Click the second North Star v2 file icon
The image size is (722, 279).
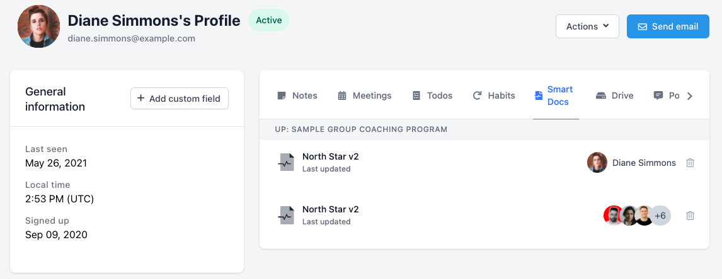click(x=286, y=216)
